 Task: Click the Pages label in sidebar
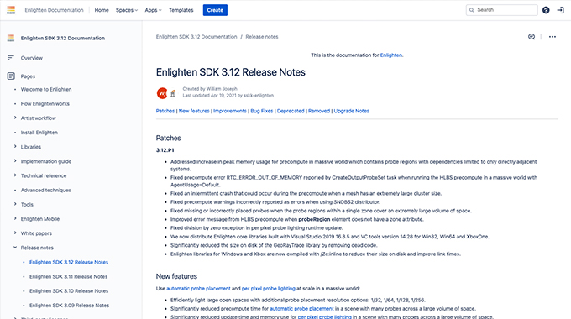tap(28, 76)
